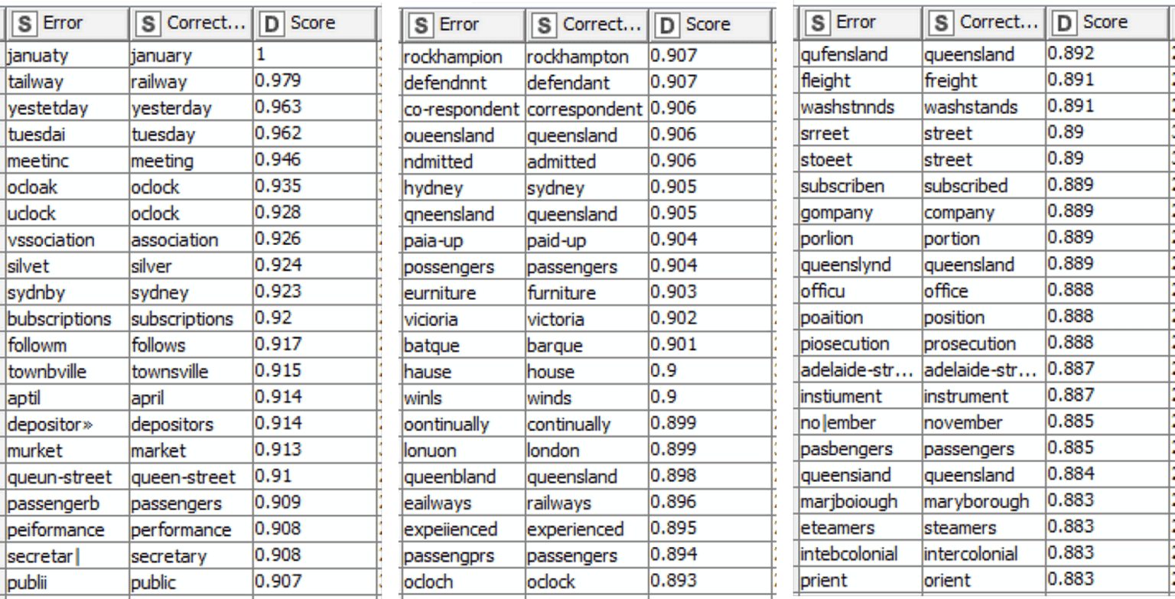Select the 'tuesday' correction cell

190,135
